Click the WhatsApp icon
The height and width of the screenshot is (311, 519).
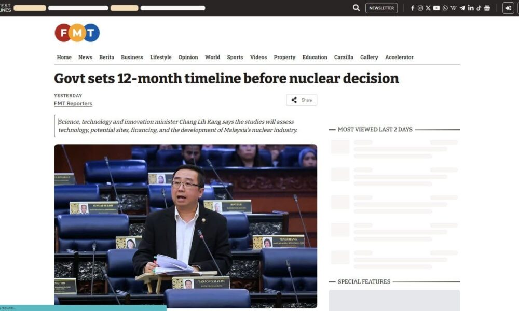[x=445, y=8]
